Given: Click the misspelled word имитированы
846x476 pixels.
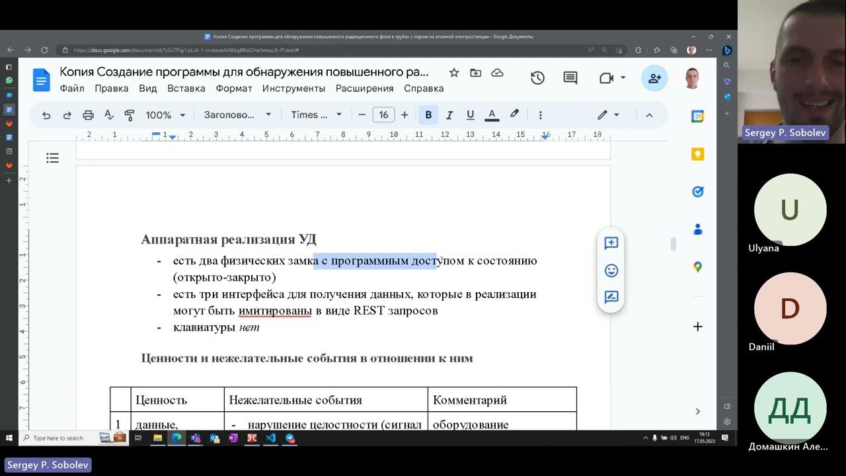Looking at the screenshot, I should [x=275, y=311].
